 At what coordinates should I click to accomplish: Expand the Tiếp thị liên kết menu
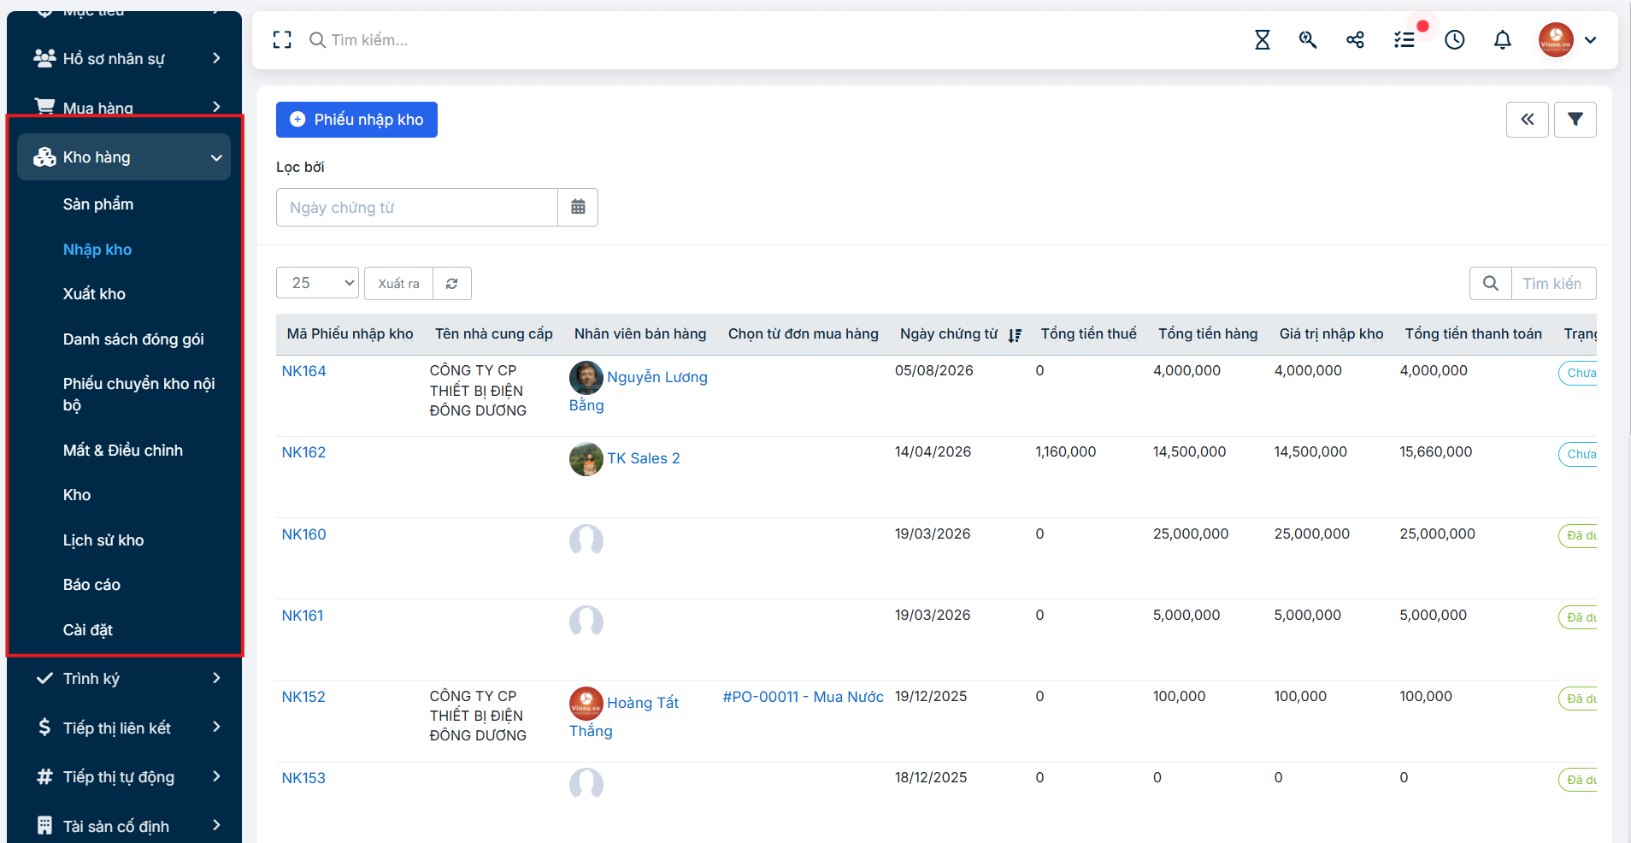[124, 728]
